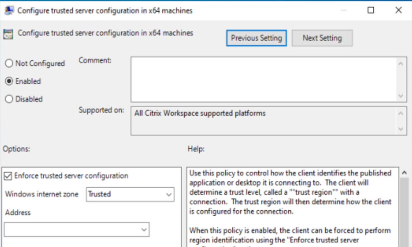This screenshot has width=412, height=247.
Task: Click the policy setting icon beside heading
Action: tap(8, 34)
